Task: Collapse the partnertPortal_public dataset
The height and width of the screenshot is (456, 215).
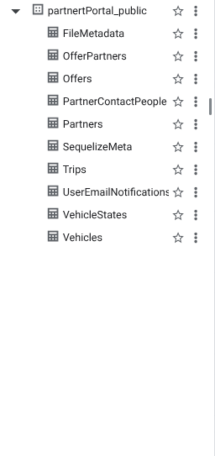Action: [16, 11]
